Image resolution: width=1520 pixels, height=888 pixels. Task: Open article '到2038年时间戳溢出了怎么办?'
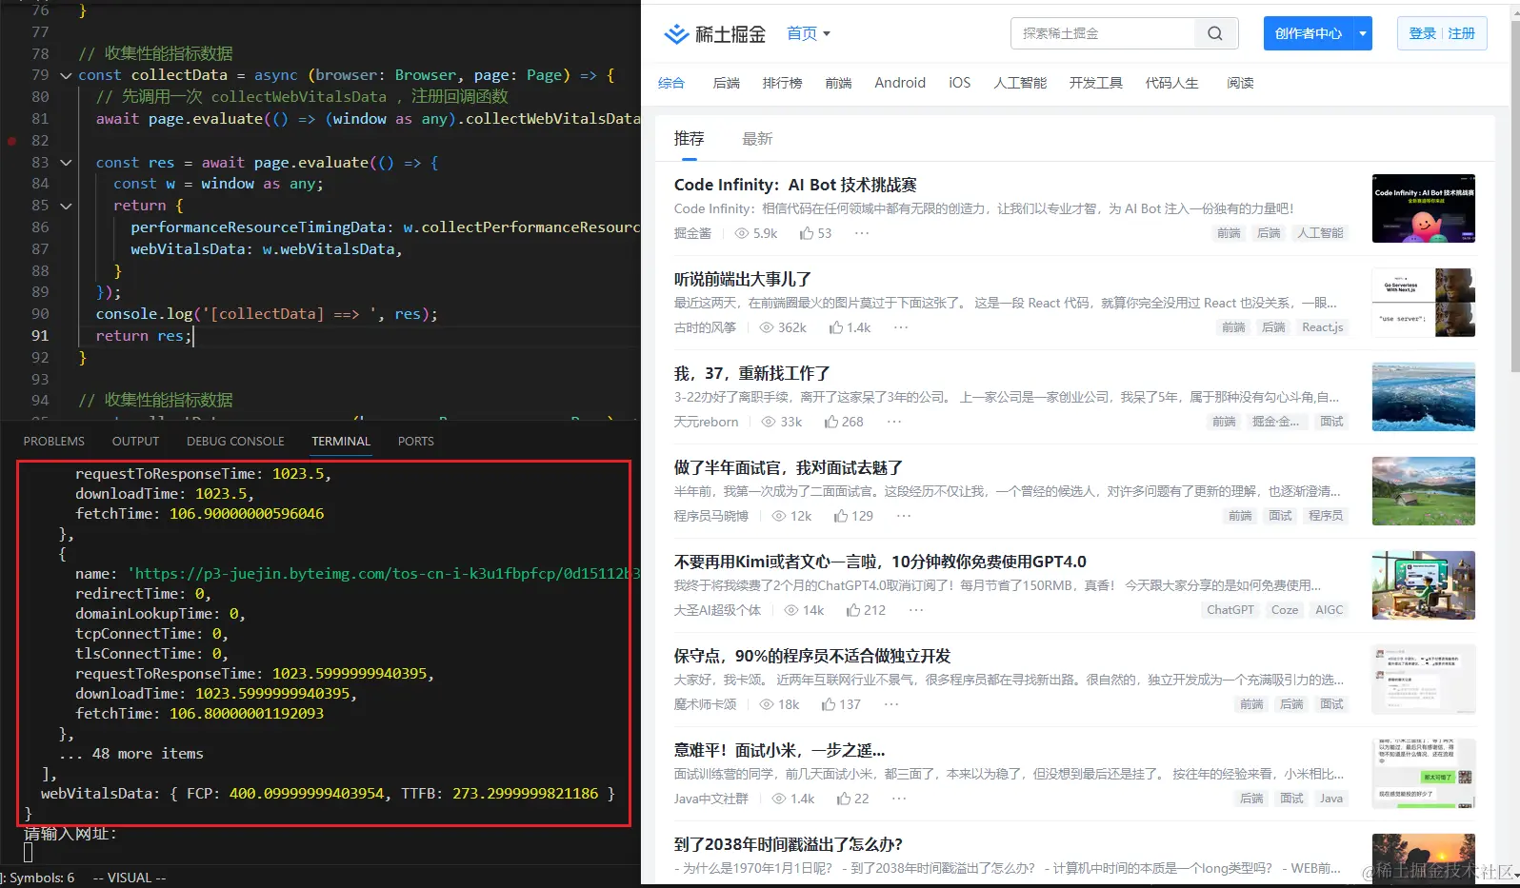pos(789,844)
